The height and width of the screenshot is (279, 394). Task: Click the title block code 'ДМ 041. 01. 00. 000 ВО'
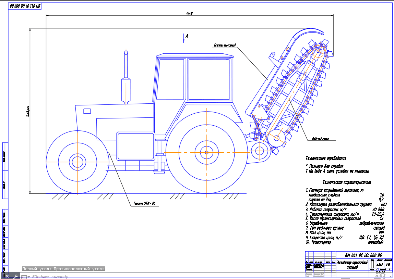(363, 255)
